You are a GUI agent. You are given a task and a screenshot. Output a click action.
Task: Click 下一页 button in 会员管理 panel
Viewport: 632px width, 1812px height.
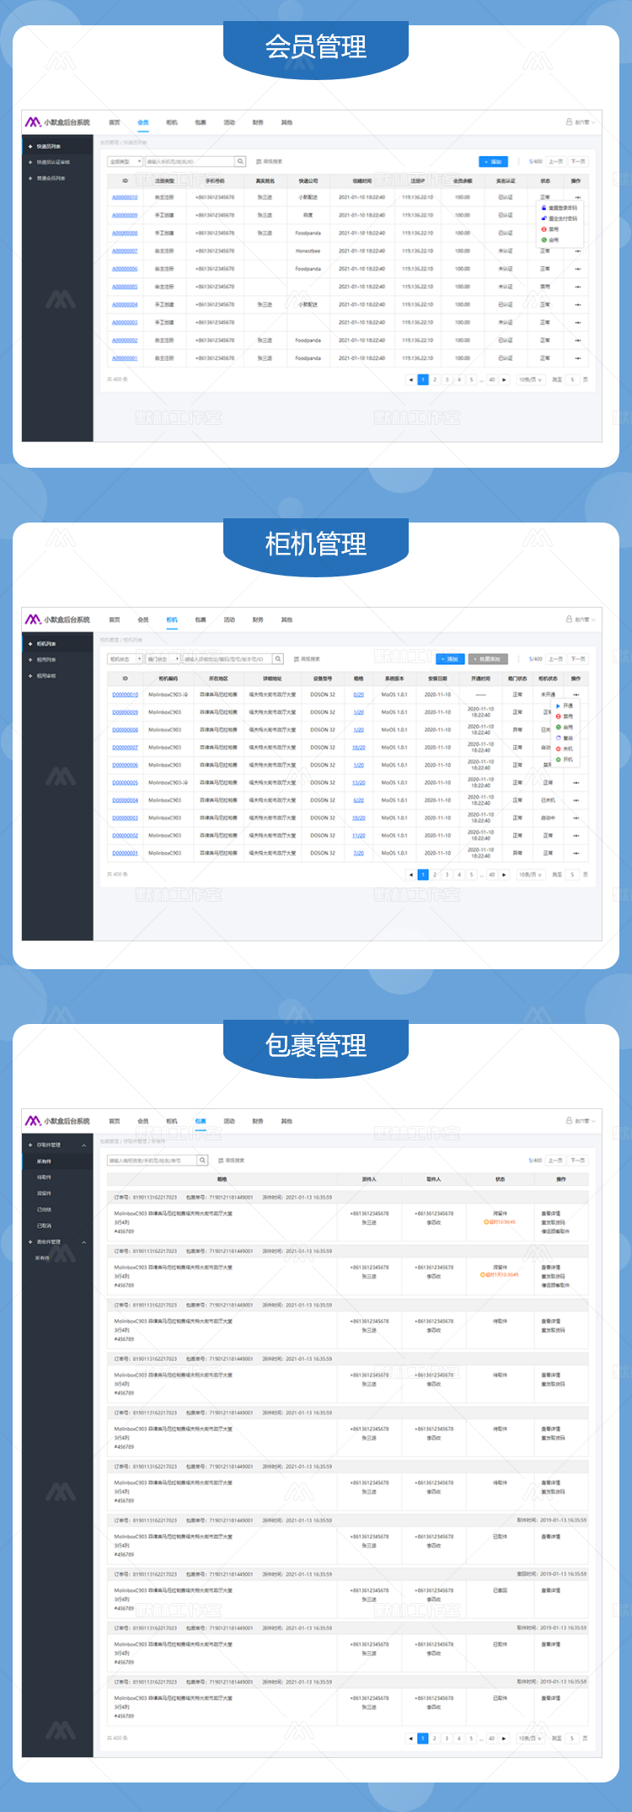(x=578, y=161)
